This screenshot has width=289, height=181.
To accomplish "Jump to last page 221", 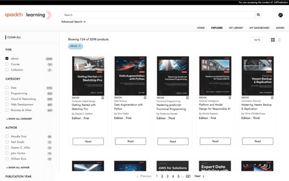I will pyautogui.click(x=188, y=176).
